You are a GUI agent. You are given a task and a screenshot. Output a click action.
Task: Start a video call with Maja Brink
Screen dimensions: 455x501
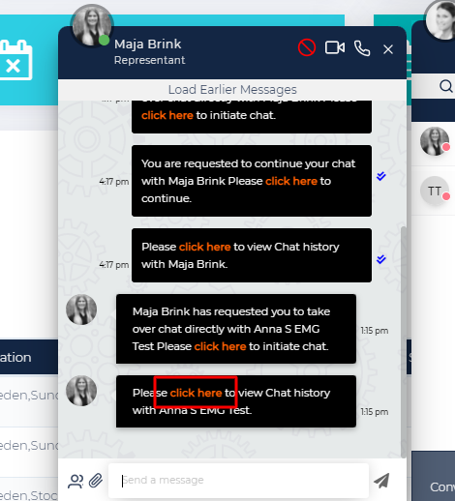pos(335,47)
